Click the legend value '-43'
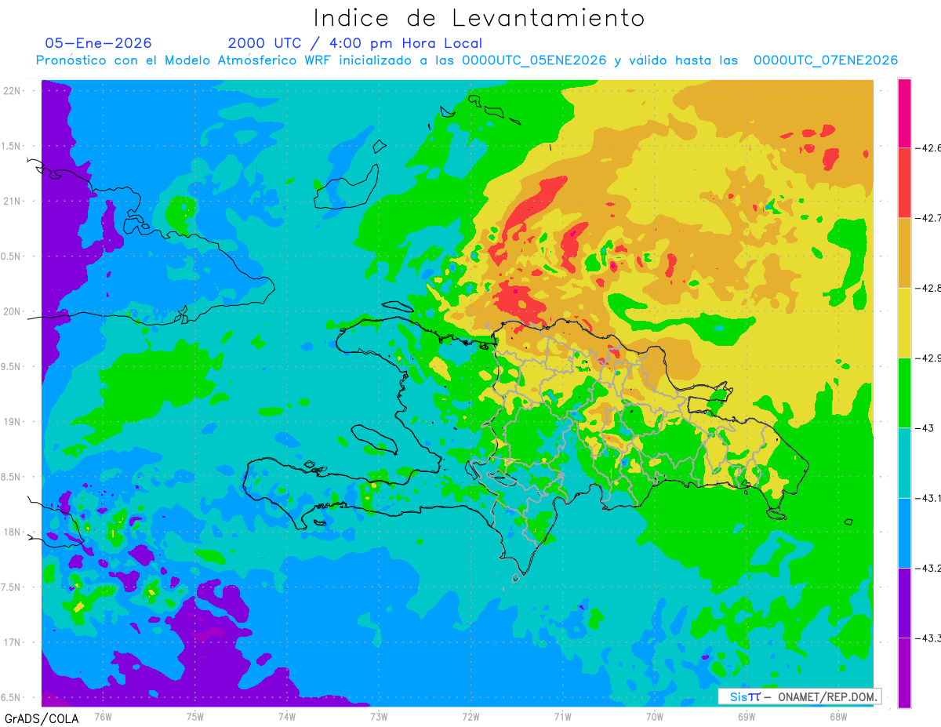The height and width of the screenshot is (727, 941). click(924, 427)
